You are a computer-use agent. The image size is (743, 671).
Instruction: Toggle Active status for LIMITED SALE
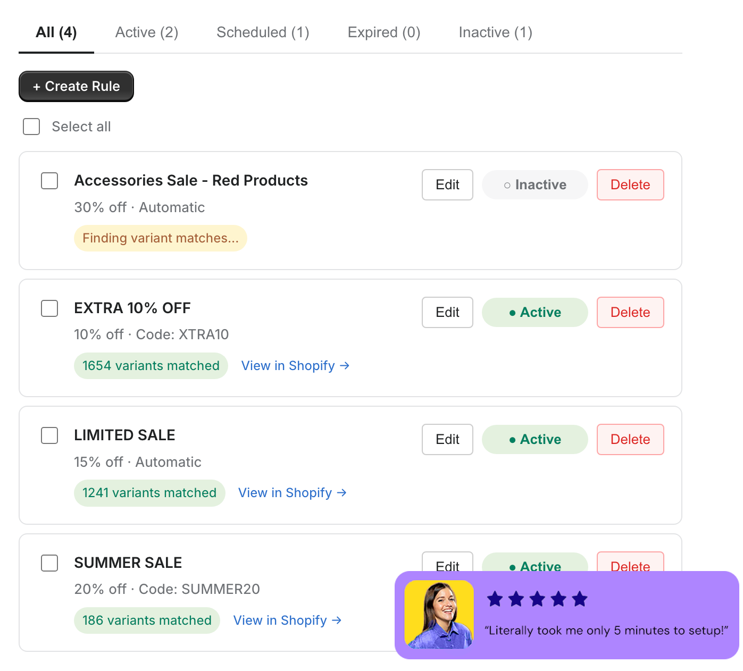click(535, 440)
